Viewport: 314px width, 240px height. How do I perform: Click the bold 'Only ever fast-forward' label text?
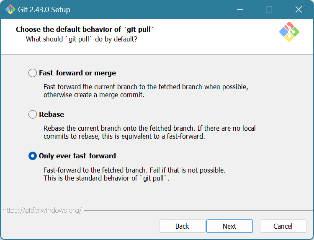(77, 156)
